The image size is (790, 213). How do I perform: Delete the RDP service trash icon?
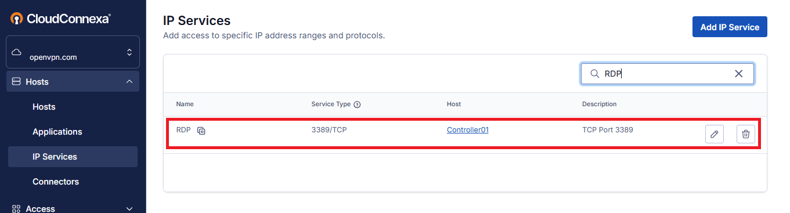point(746,134)
